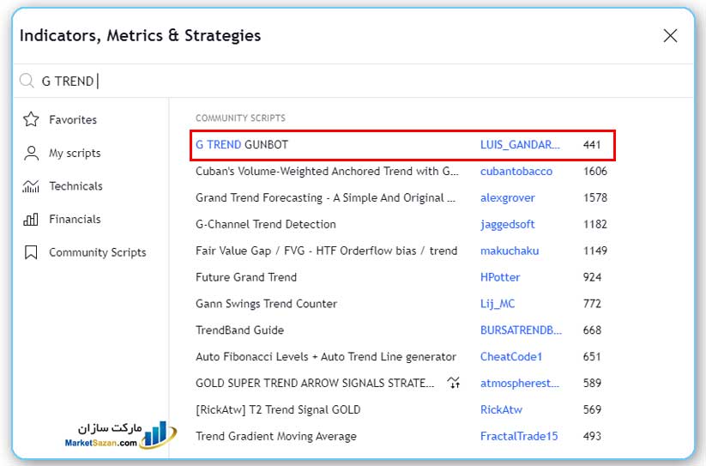Open author profile cubantobacco

pyautogui.click(x=516, y=172)
